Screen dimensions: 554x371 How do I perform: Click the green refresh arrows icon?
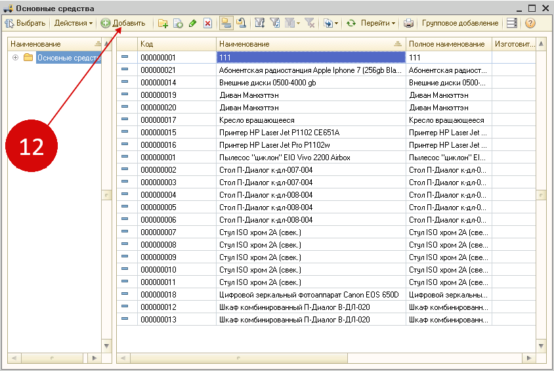tap(351, 23)
